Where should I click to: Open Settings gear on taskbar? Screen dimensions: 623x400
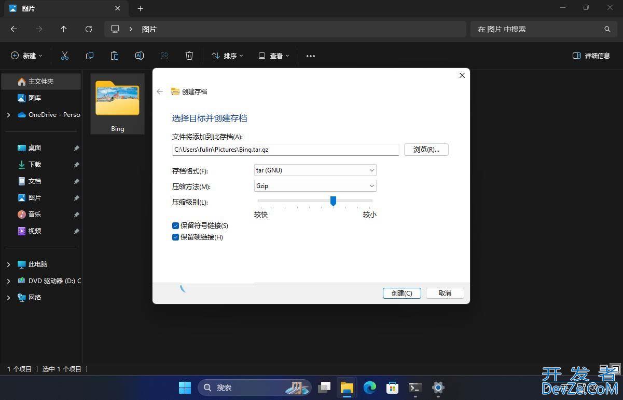coord(438,388)
